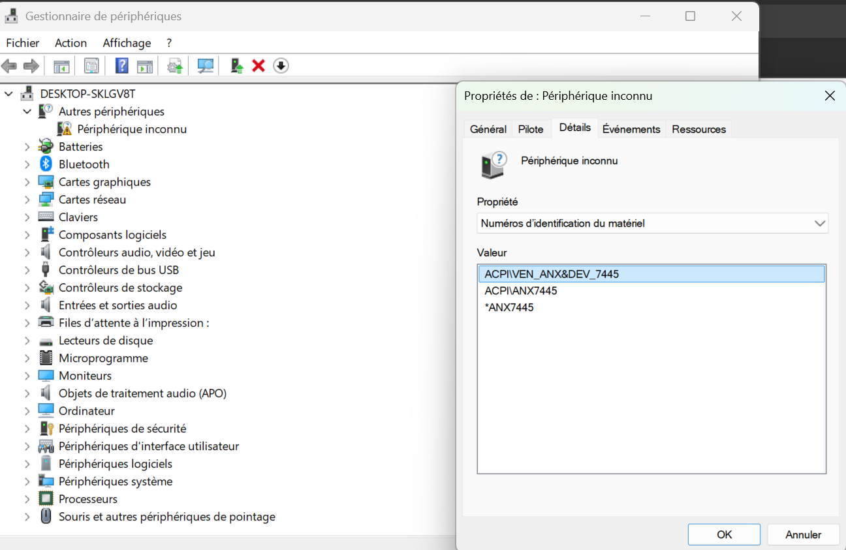The image size is (846, 550).
Task: Click the scan for hardware changes monitor icon
Action: (206, 66)
